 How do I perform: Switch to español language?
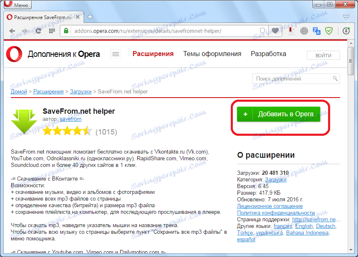point(246,240)
